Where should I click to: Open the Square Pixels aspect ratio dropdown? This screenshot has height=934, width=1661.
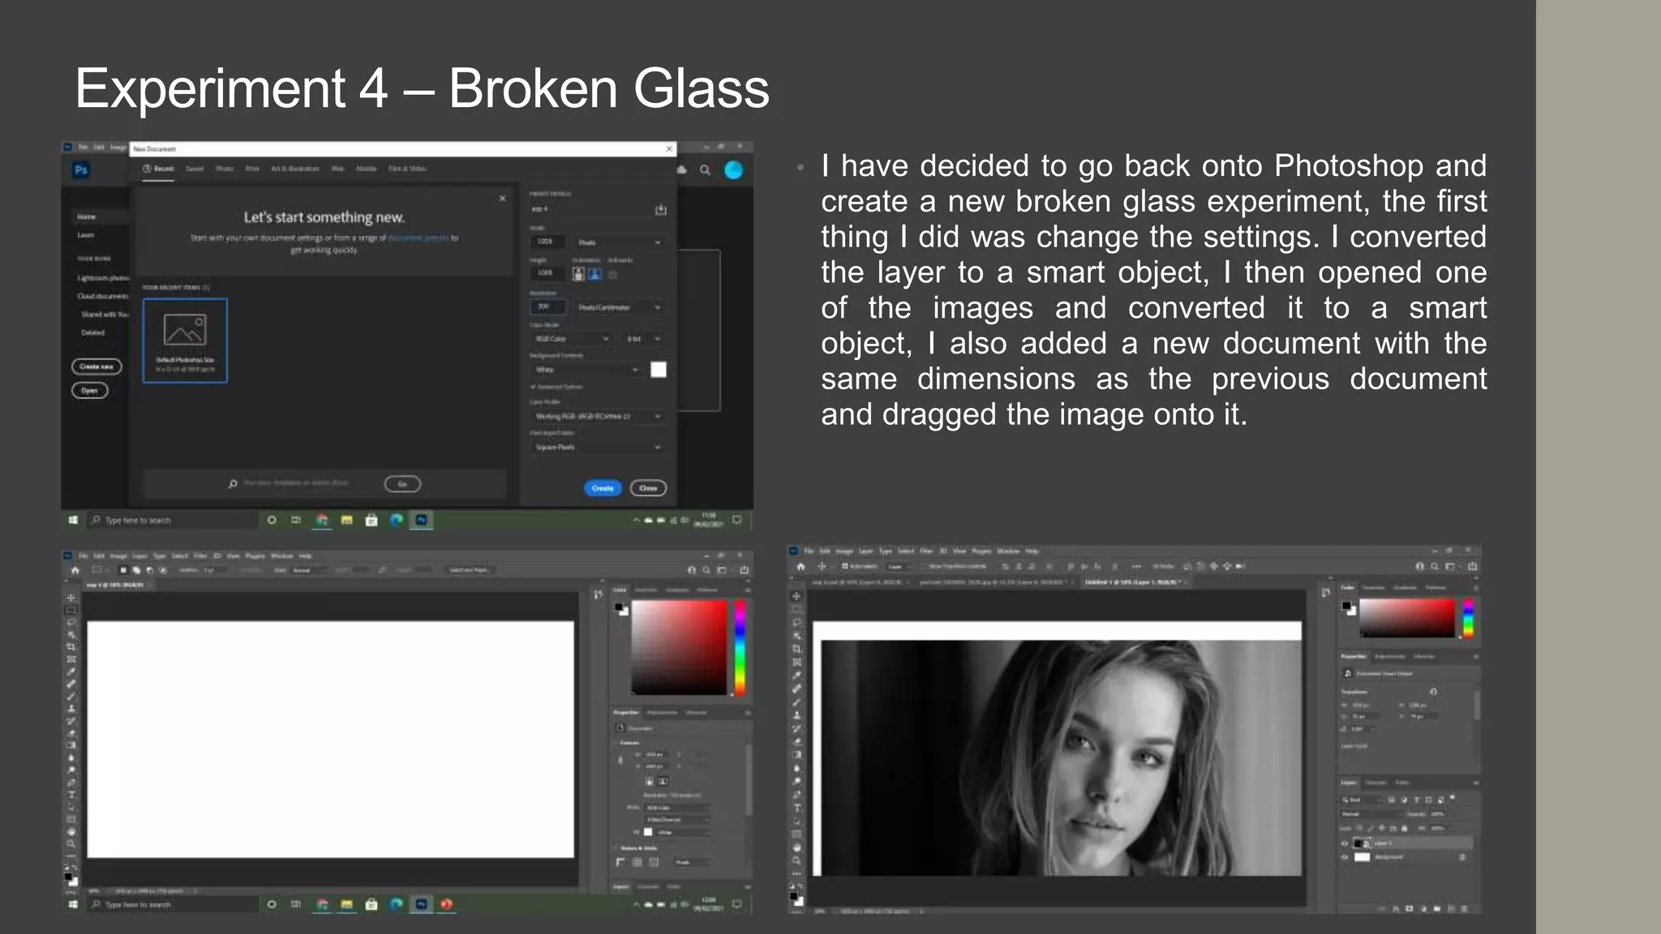[x=598, y=447]
